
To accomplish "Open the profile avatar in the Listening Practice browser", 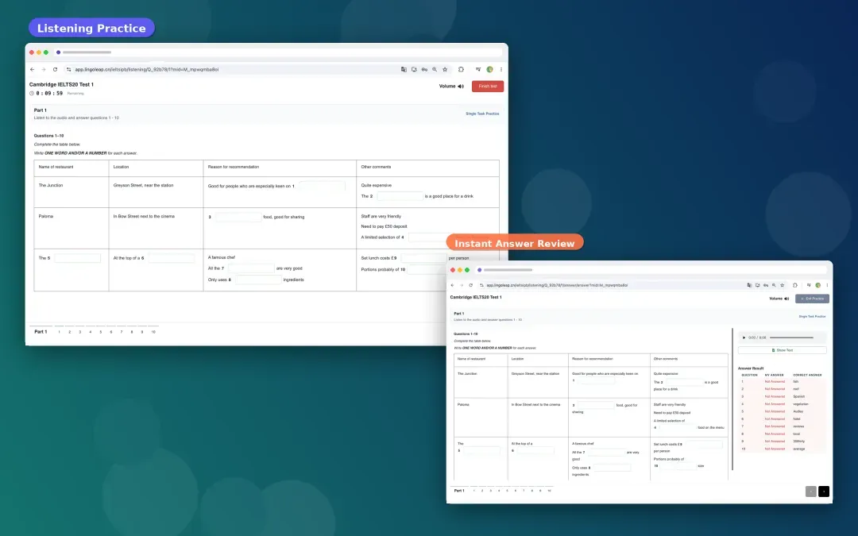I will pos(489,69).
